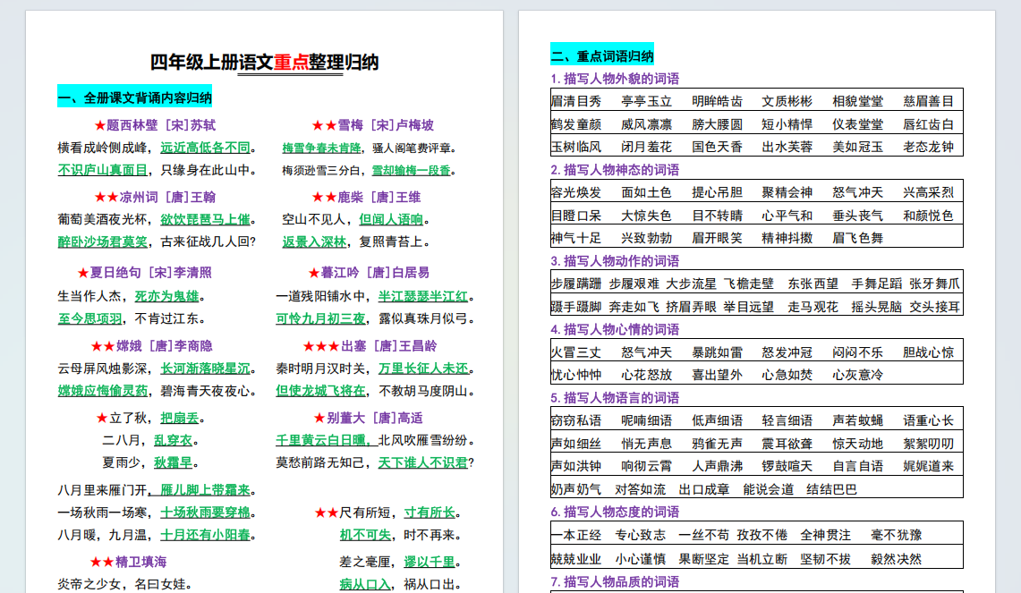This screenshot has width=1021, height=593.
Task: Select the underlined phrase "机不可失"
Action: tap(365, 535)
